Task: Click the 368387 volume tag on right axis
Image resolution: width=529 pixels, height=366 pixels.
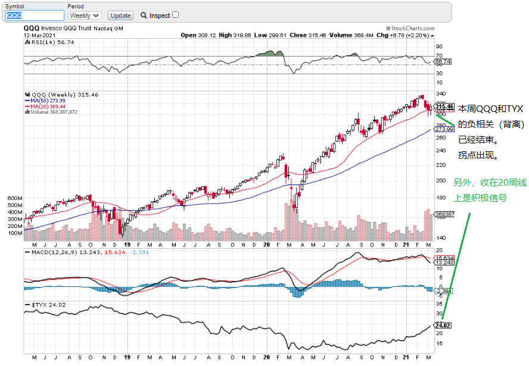Action: pyautogui.click(x=444, y=214)
